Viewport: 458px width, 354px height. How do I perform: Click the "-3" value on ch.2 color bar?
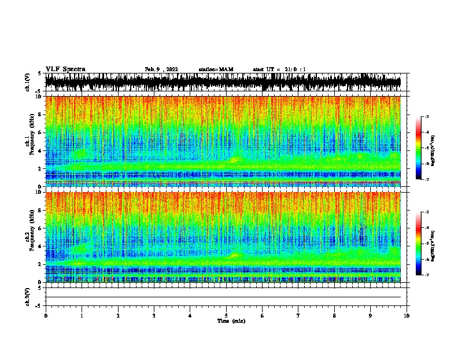(x=426, y=212)
